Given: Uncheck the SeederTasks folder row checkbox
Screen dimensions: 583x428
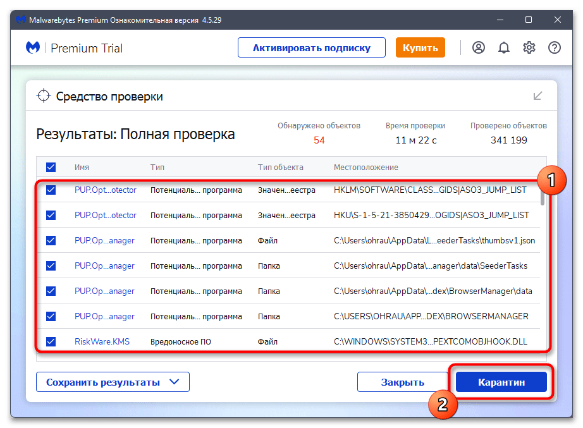Looking at the screenshot, I should coord(51,266).
